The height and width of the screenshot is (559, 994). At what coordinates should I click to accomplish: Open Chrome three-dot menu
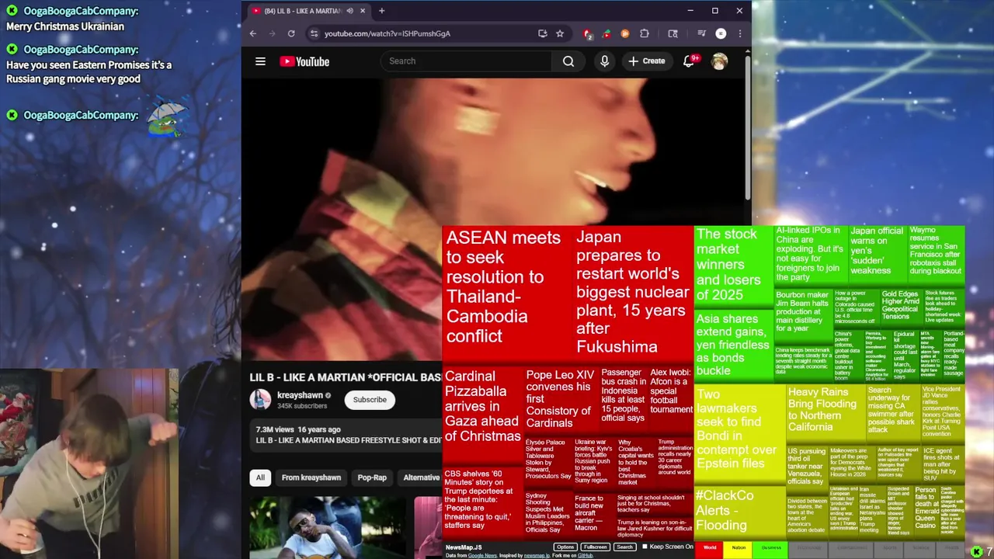(739, 33)
